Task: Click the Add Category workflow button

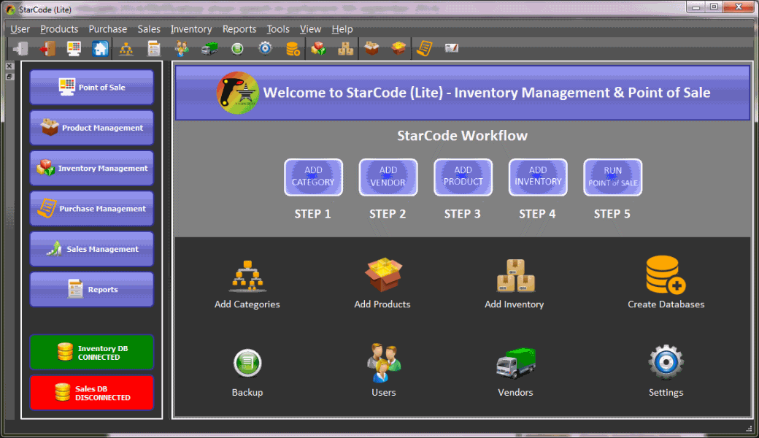Action: pyautogui.click(x=313, y=177)
